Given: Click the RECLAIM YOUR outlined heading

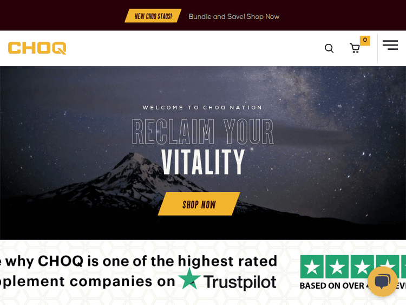Looking at the screenshot, I should pyautogui.click(x=203, y=132).
